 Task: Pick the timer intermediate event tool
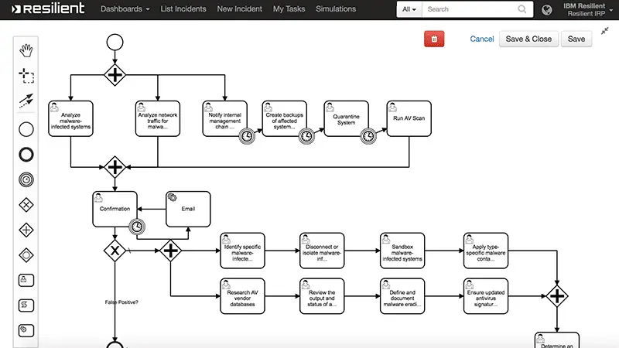click(26, 180)
